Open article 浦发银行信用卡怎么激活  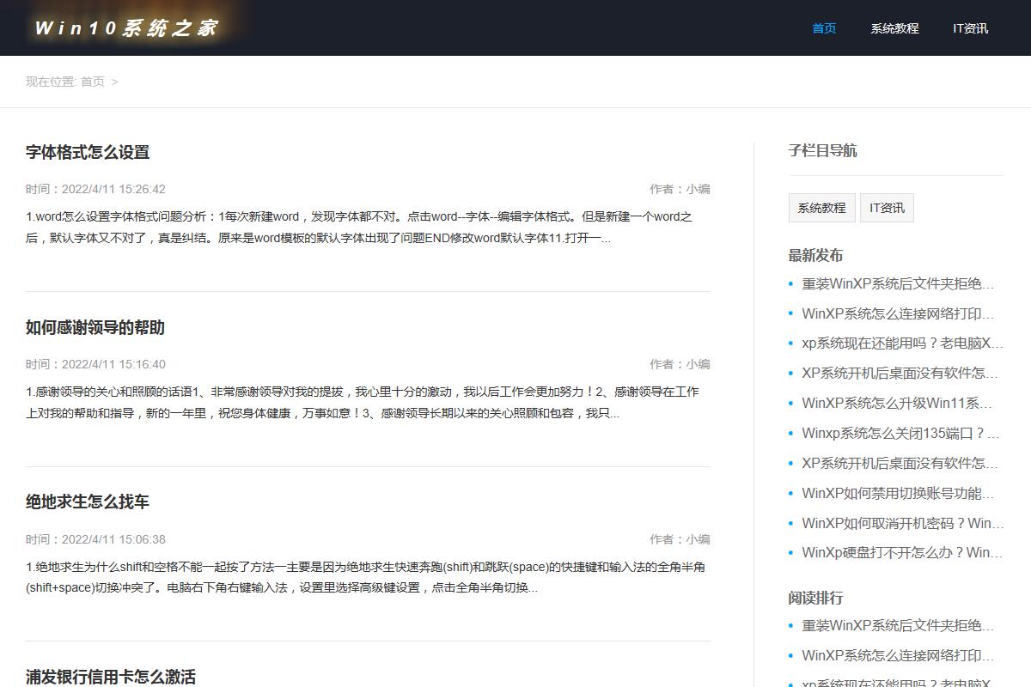pos(111,677)
